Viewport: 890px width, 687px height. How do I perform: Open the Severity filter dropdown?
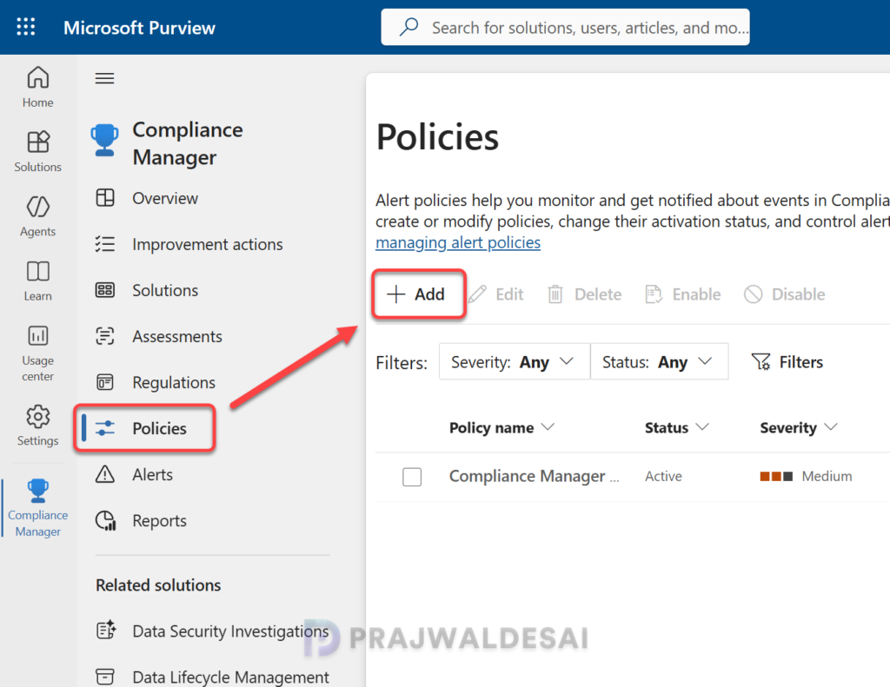(515, 361)
